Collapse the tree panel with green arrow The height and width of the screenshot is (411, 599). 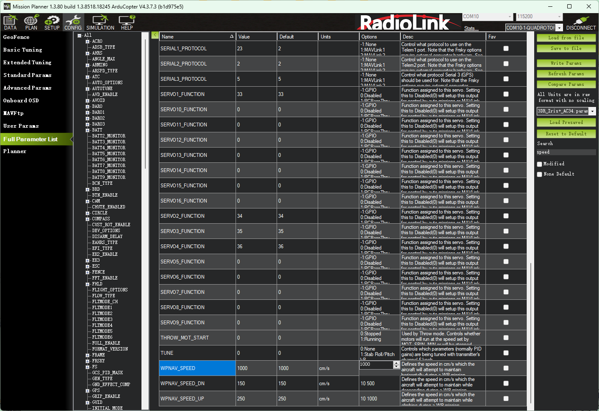click(x=155, y=35)
